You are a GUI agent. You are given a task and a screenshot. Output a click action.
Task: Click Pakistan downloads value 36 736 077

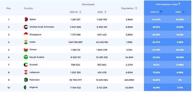[76, 80]
